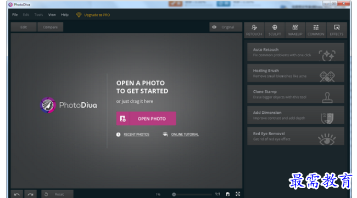The image size is (357, 198).
Task: Click the PhotoDiva title bar app icon
Action: tap(10, 4)
